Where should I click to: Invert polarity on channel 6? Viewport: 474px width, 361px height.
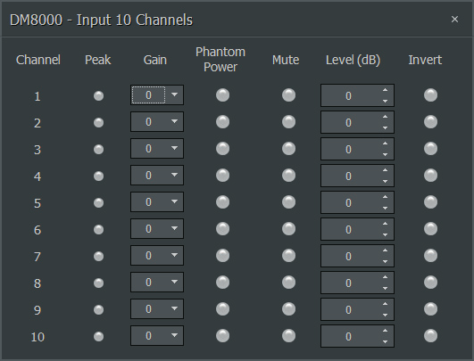[431, 229]
